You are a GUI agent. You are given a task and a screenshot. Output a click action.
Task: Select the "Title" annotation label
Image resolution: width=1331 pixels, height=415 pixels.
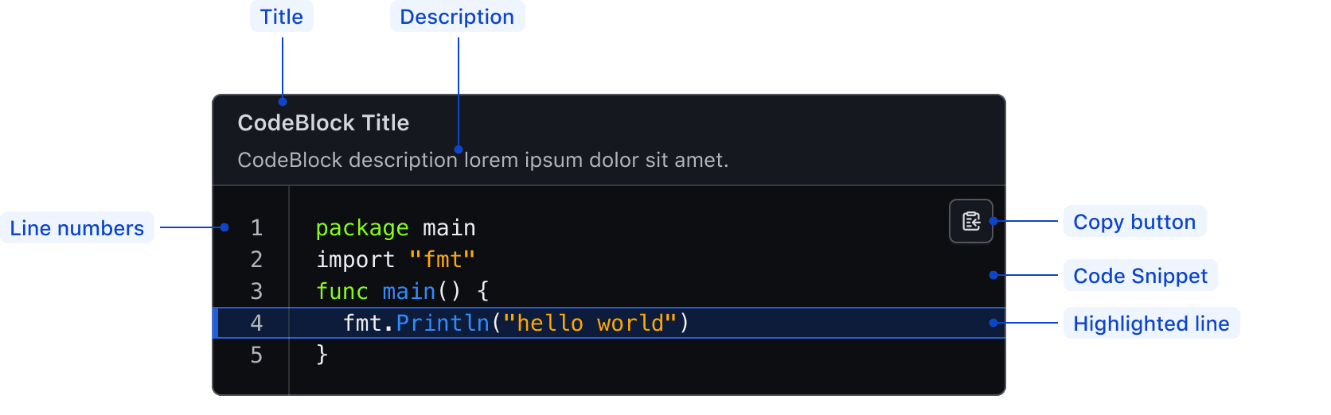coord(282,17)
